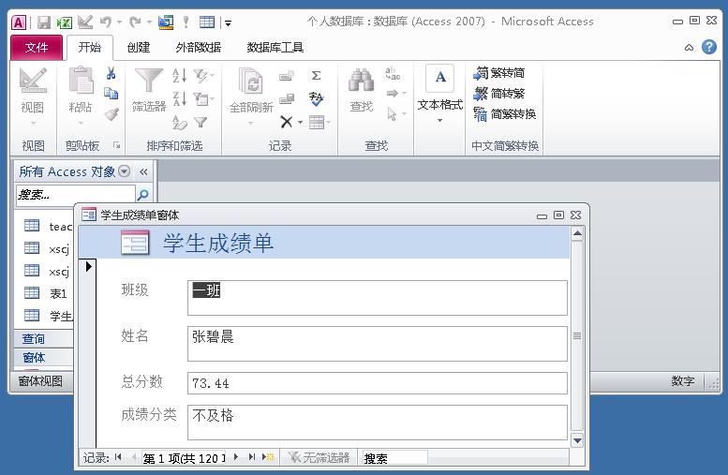Open the Delete dropdown arrow
This screenshot has height=475, width=728.
click(x=300, y=123)
